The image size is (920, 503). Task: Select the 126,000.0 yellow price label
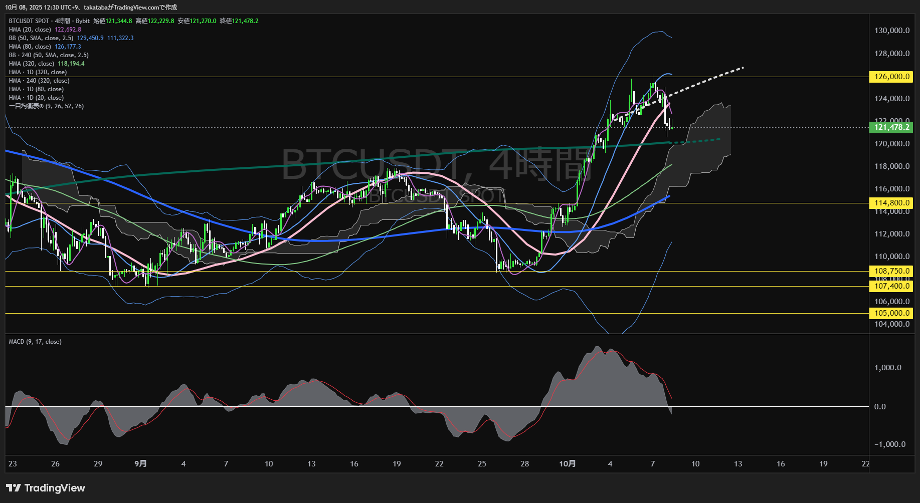point(891,77)
